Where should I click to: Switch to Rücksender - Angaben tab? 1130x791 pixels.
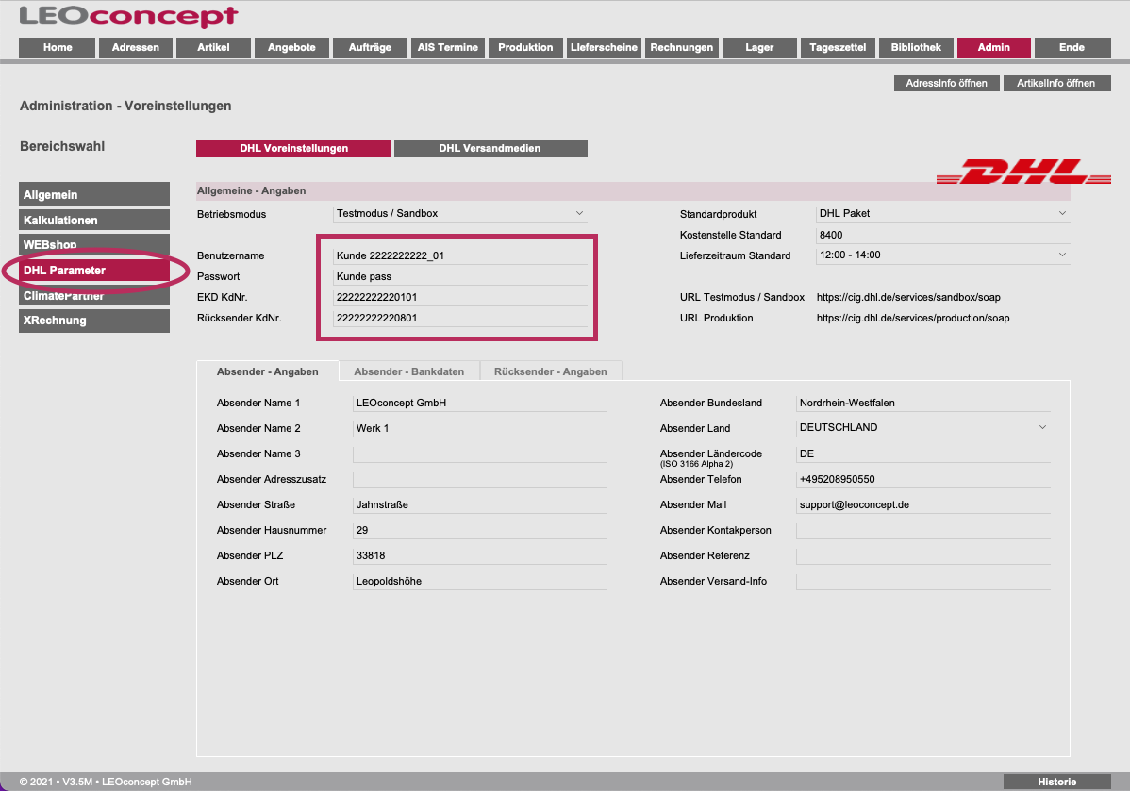pos(551,371)
